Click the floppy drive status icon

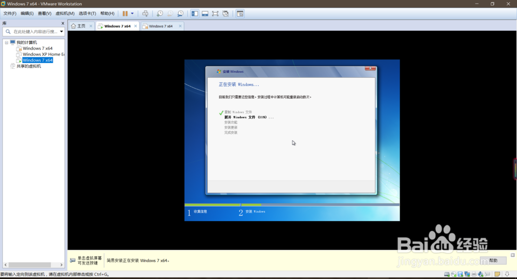coord(460,274)
